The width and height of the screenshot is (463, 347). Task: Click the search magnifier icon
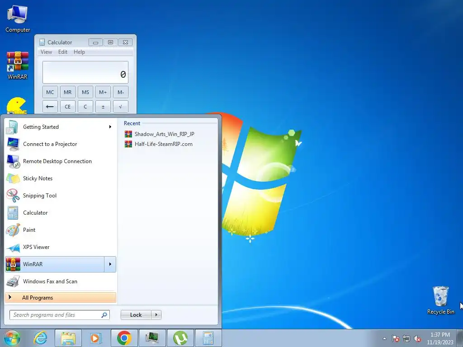pos(104,315)
